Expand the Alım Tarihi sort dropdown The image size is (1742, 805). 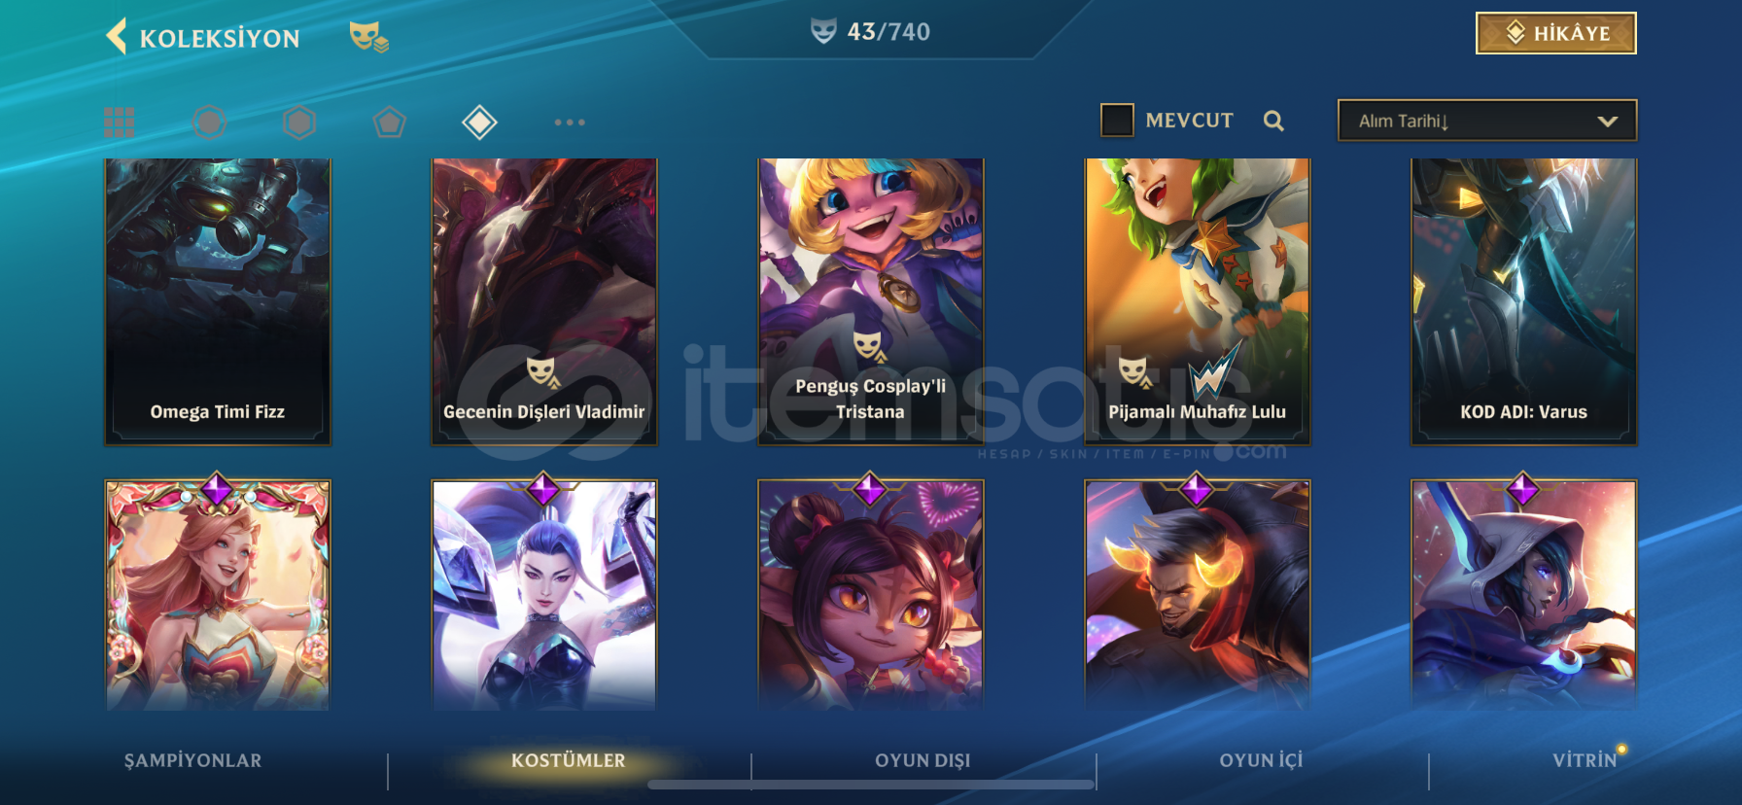[x=1487, y=121]
